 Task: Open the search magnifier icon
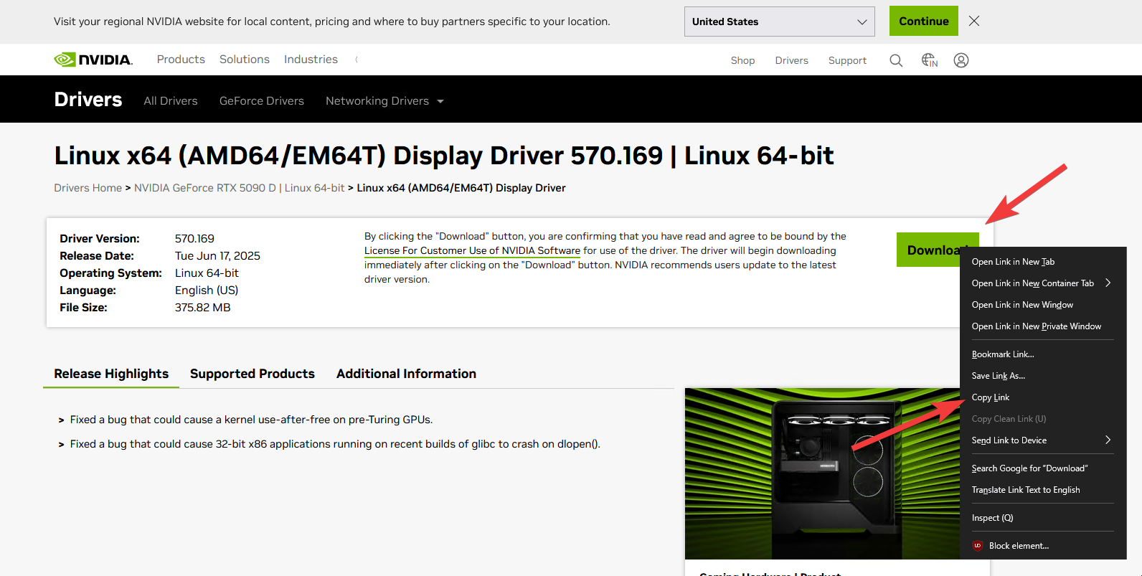tap(896, 60)
